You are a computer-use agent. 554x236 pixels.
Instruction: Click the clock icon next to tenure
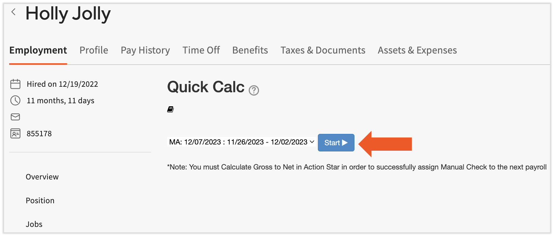[15, 100]
